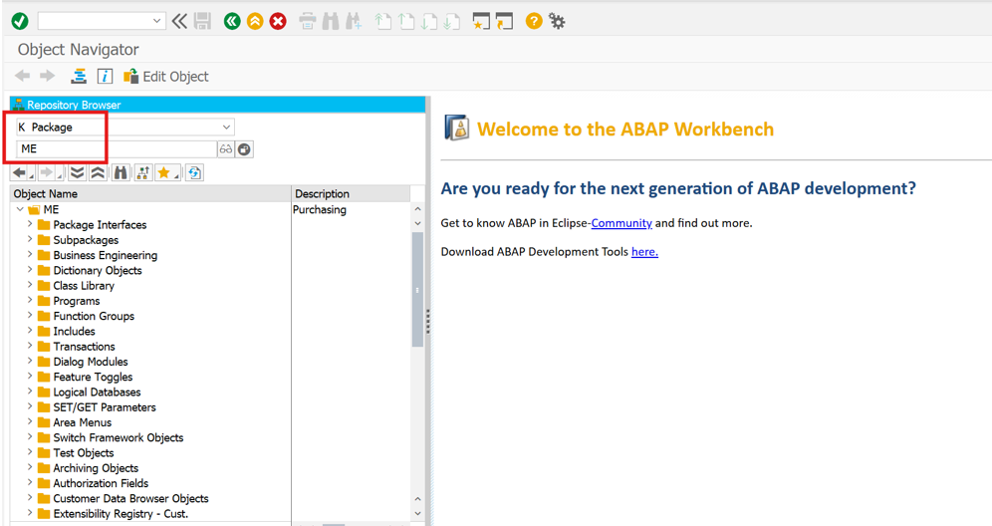Select the Area Menus tree node

pyautogui.click(x=83, y=422)
